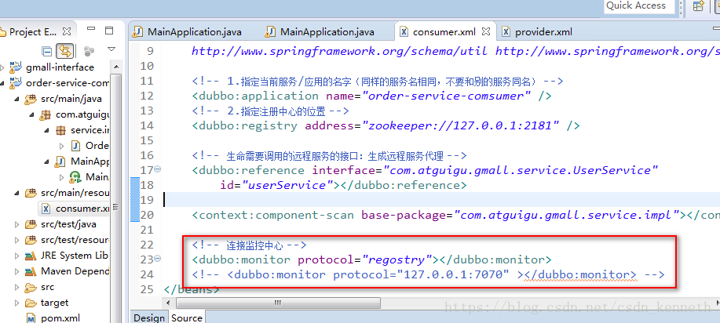Collapse the order-service-com project node
Screen dimensions: 720x323
tap(3, 83)
